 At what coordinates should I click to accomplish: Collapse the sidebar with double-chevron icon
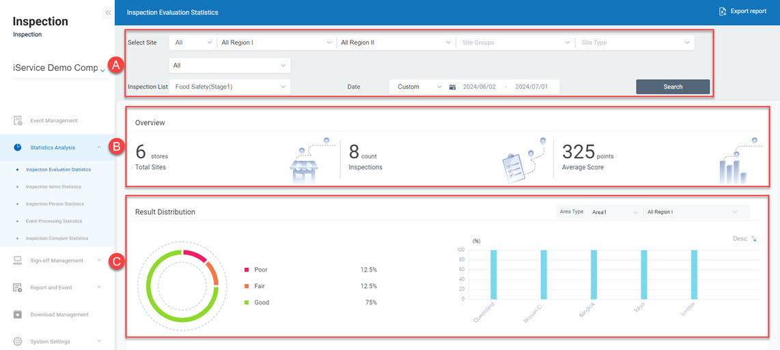[x=108, y=12]
